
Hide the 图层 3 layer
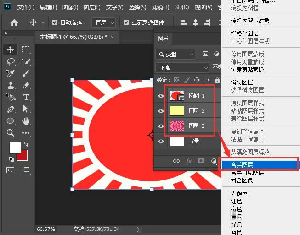pyautogui.click(x=161, y=111)
